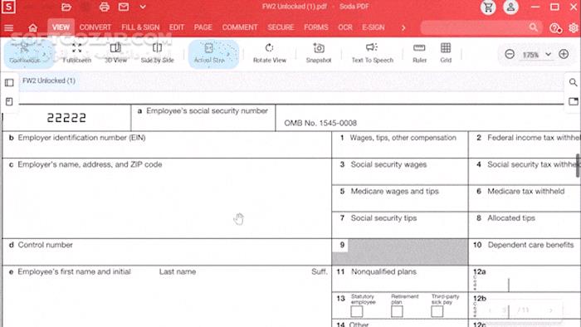Open the EDIT tab
Screen dimensions: 581x327
coord(177,27)
